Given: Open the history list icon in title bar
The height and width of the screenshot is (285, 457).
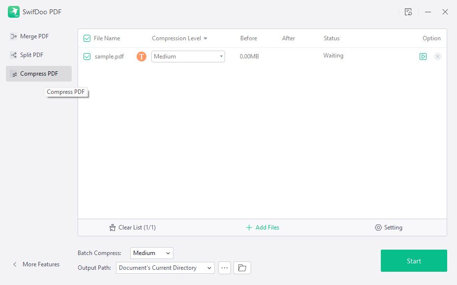Looking at the screenshot, I should click(408, 12).
